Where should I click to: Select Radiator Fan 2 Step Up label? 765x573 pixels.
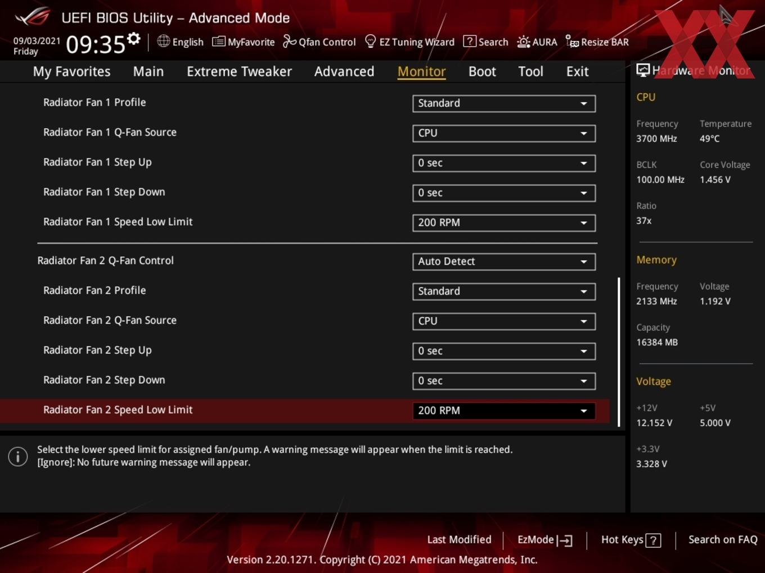tap(97, 350)
